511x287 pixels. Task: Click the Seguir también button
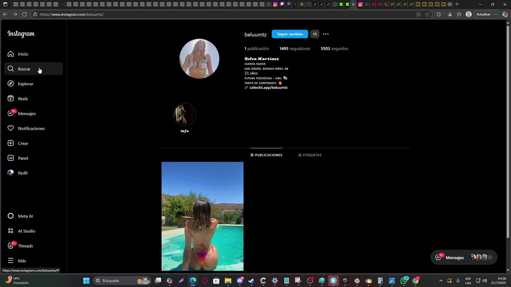coord(290,34)
